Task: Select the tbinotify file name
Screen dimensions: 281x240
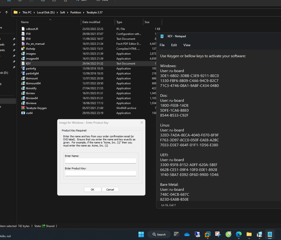Action: tap(31, 88)
